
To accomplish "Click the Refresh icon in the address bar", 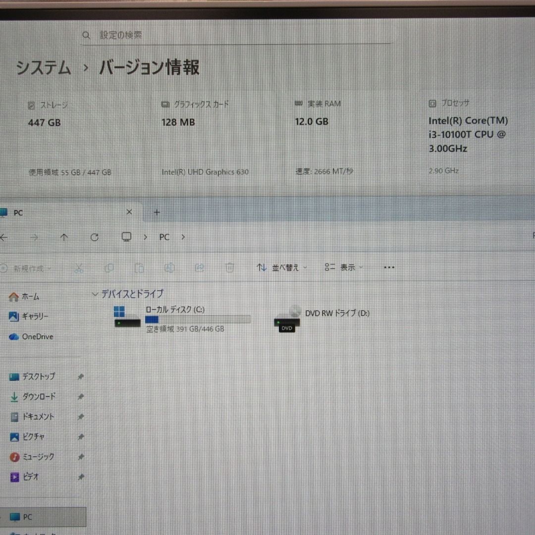I will click(94, 237).
